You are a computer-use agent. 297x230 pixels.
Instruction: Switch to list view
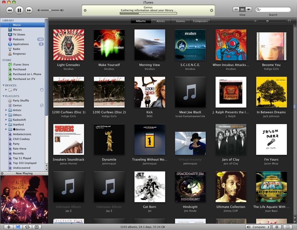coord(236,9)
